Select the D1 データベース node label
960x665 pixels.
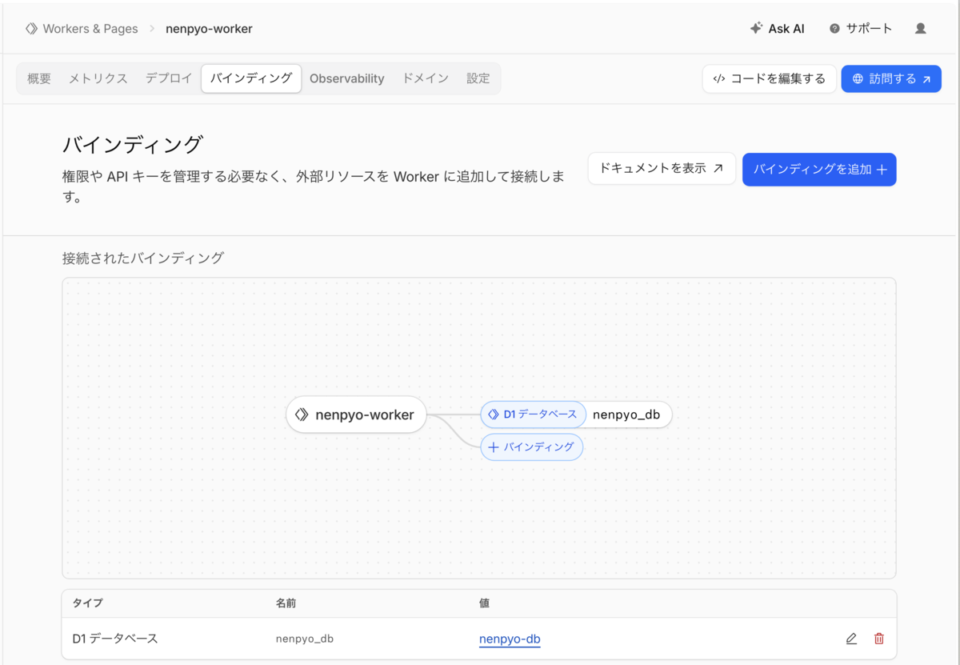coord(534,415)
